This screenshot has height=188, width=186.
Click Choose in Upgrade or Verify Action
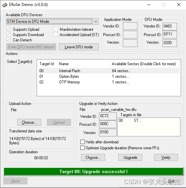93,158
